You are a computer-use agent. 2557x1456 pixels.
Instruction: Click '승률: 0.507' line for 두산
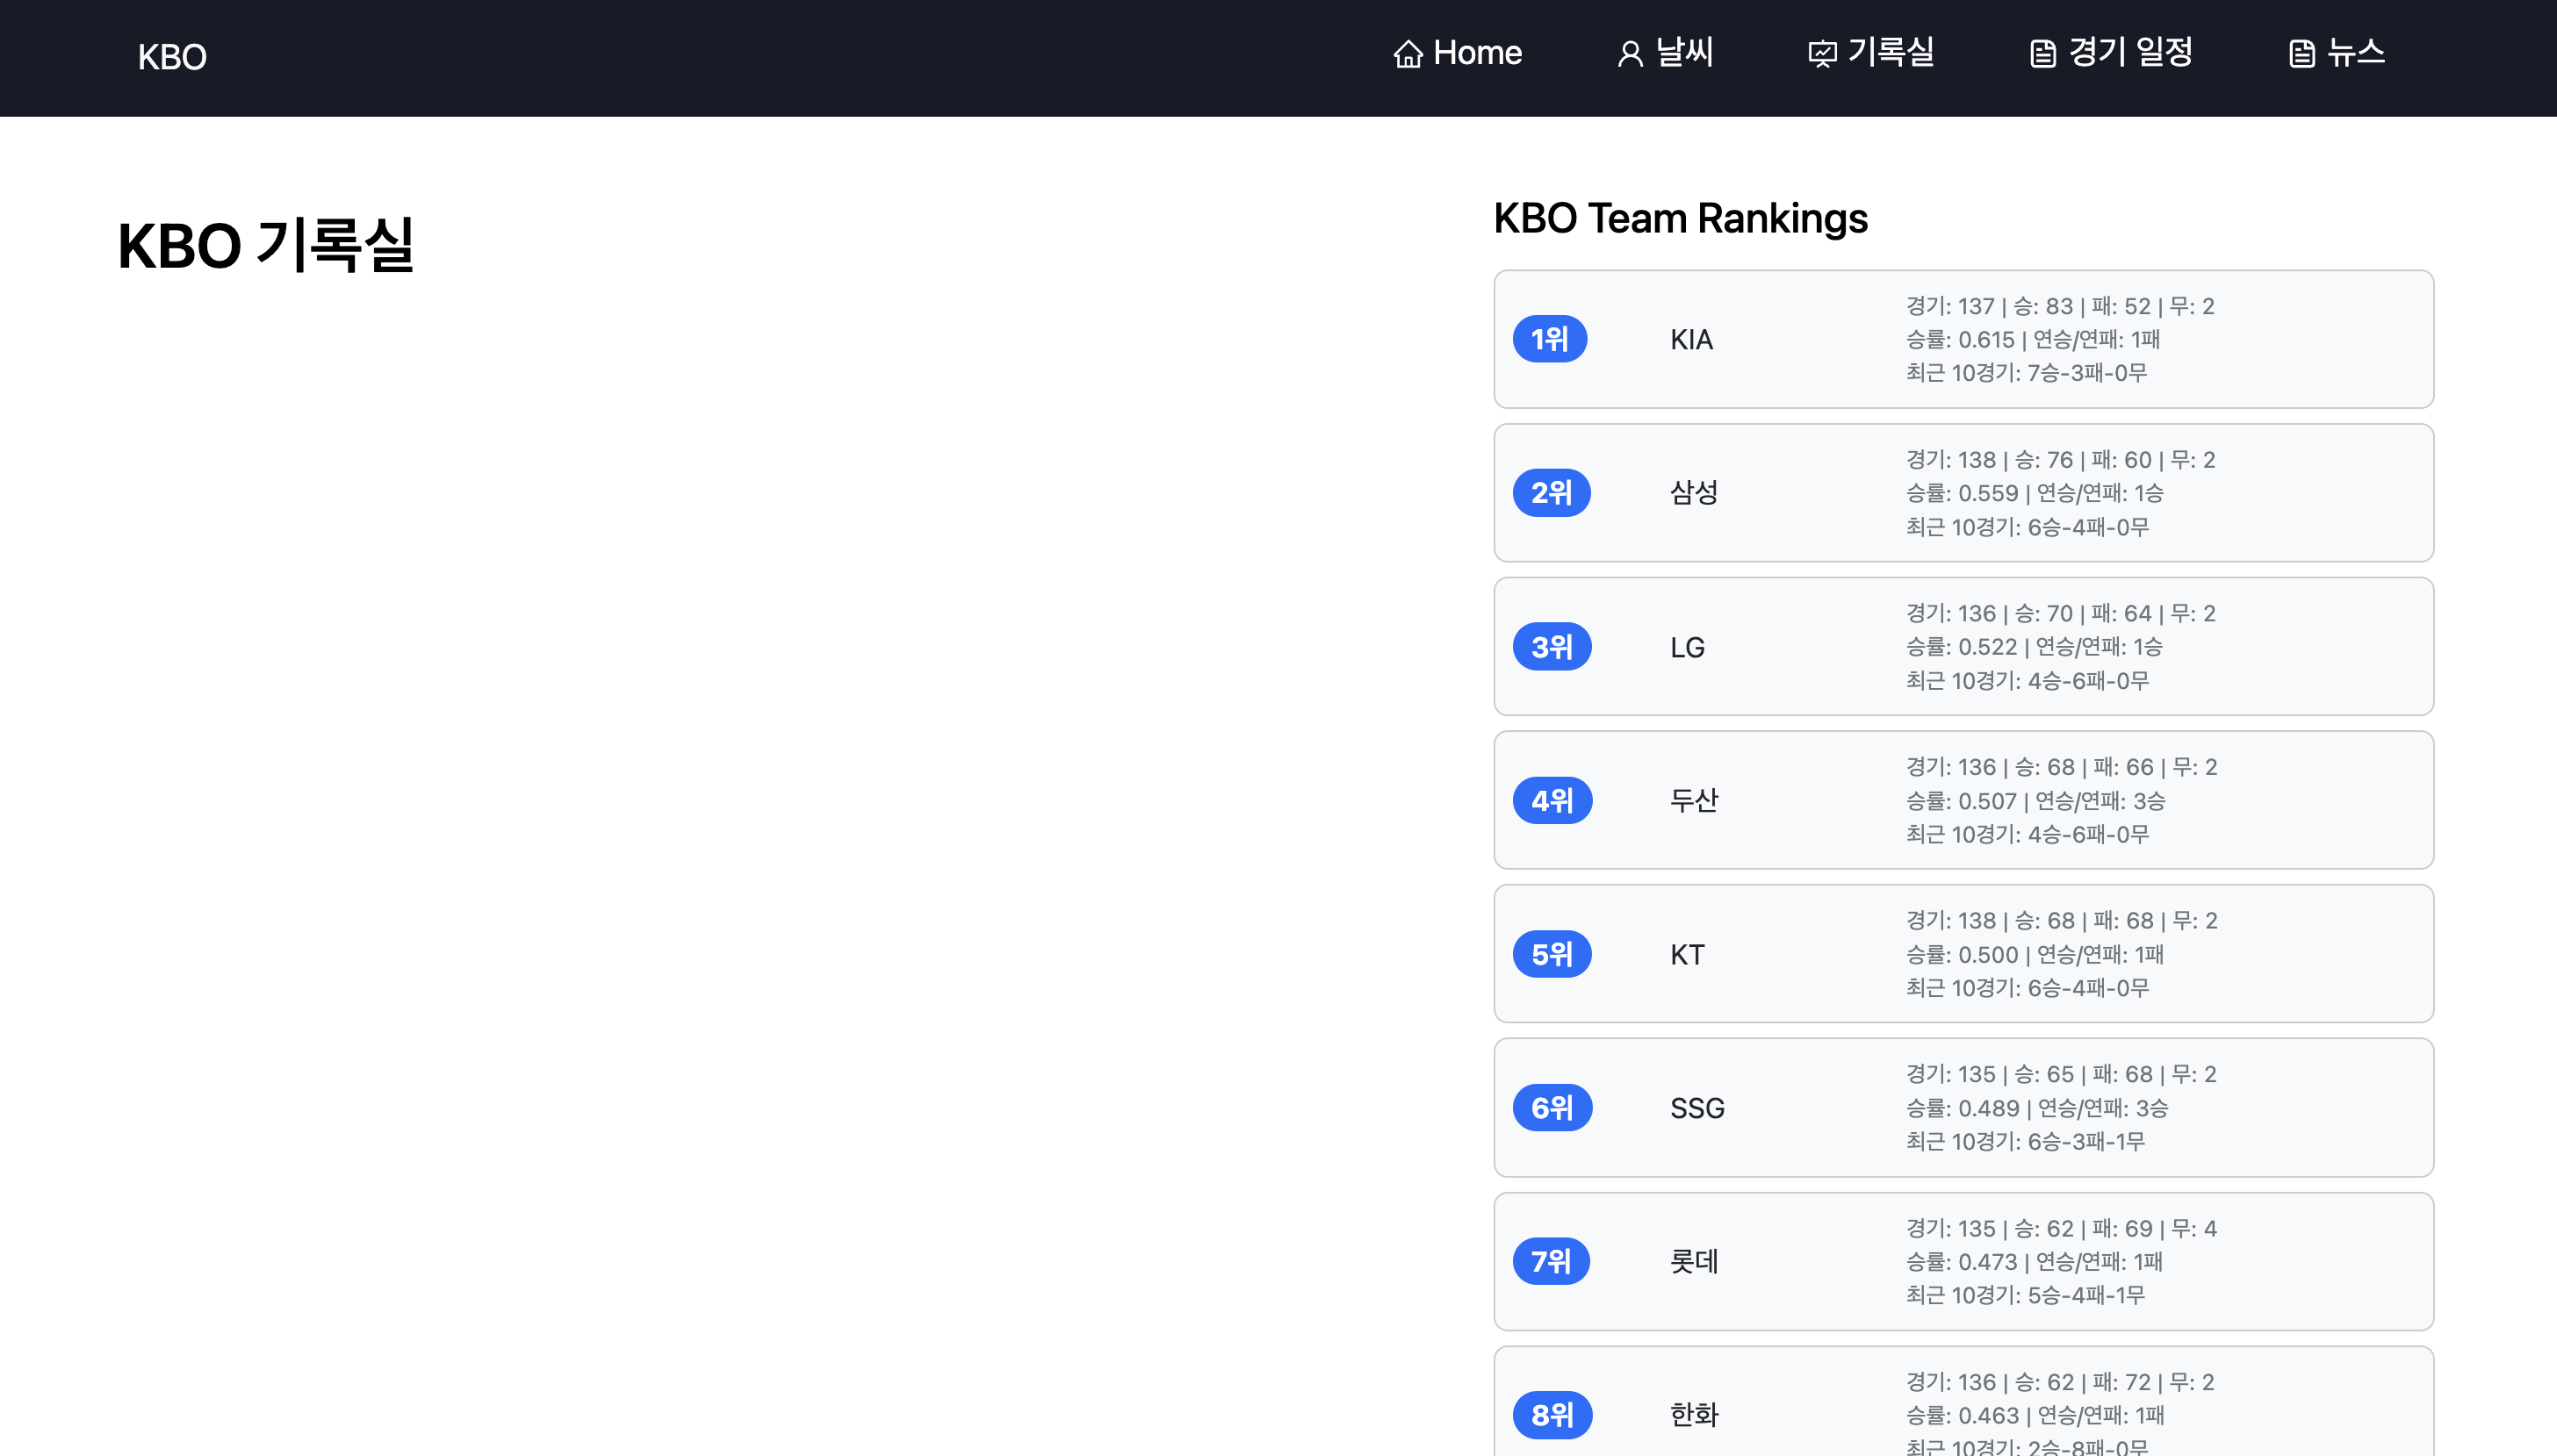pyautogui.click(x=2035, y=801)
